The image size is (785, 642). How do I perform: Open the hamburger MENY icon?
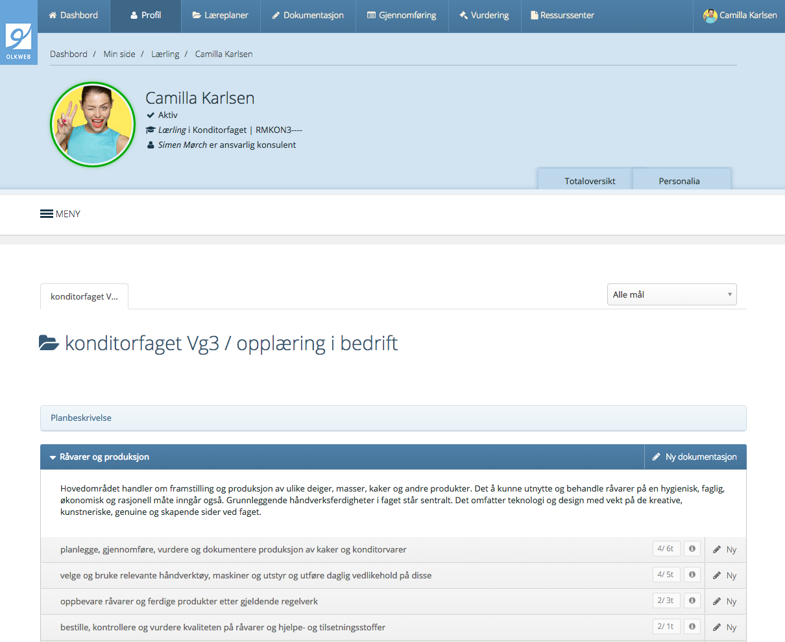coord(47,214)
